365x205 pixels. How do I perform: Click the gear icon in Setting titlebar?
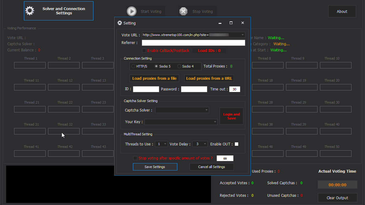[x=120, y=23]
